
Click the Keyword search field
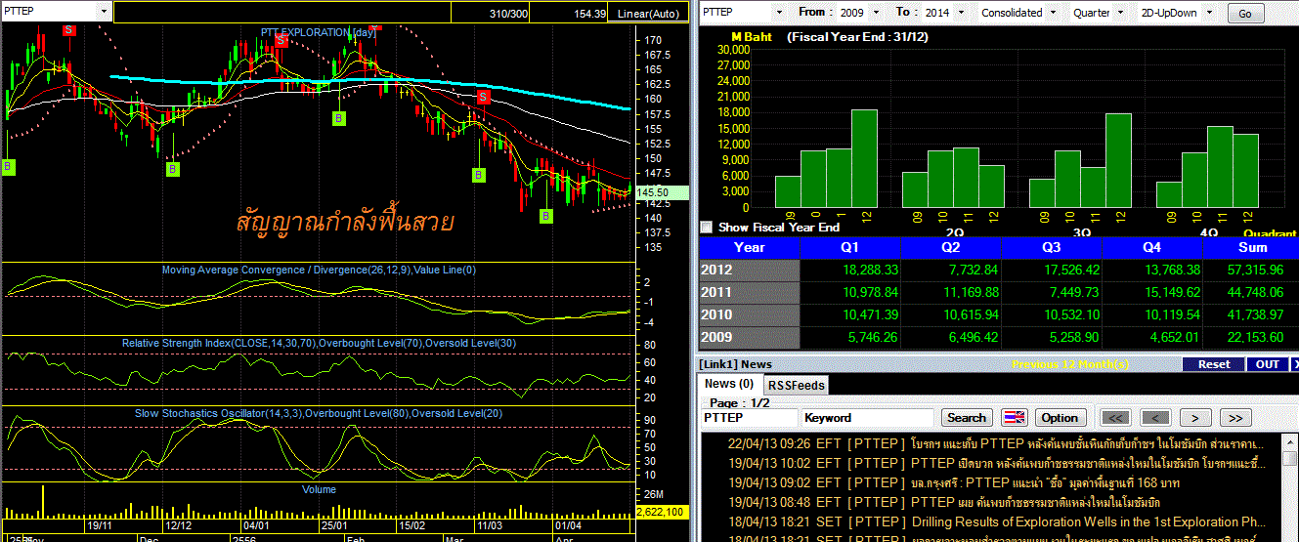click(x=869, y=418)
